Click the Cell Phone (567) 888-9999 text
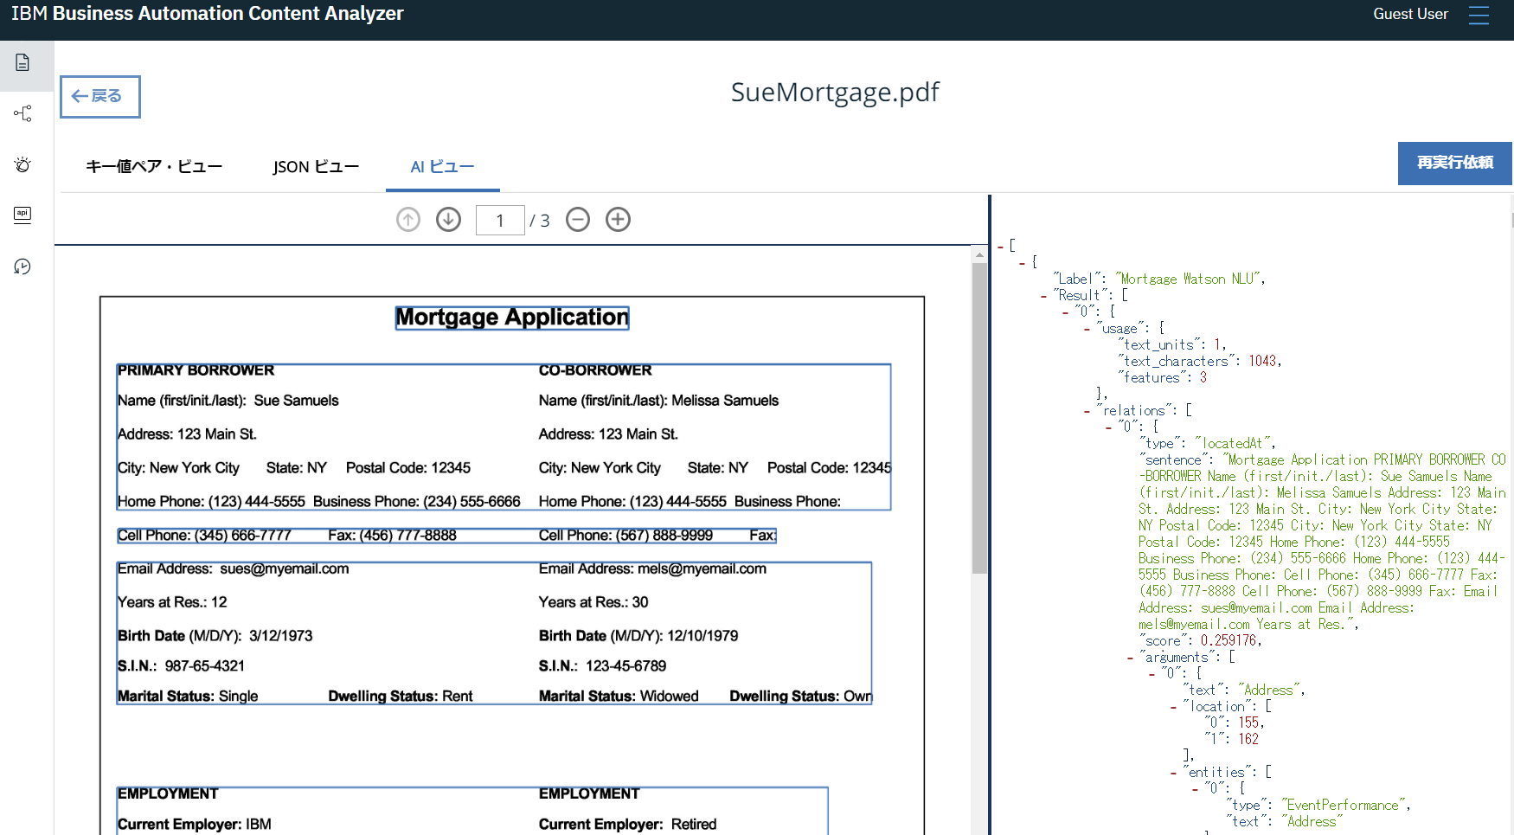 pyautogui.click(x=626, y=536)
